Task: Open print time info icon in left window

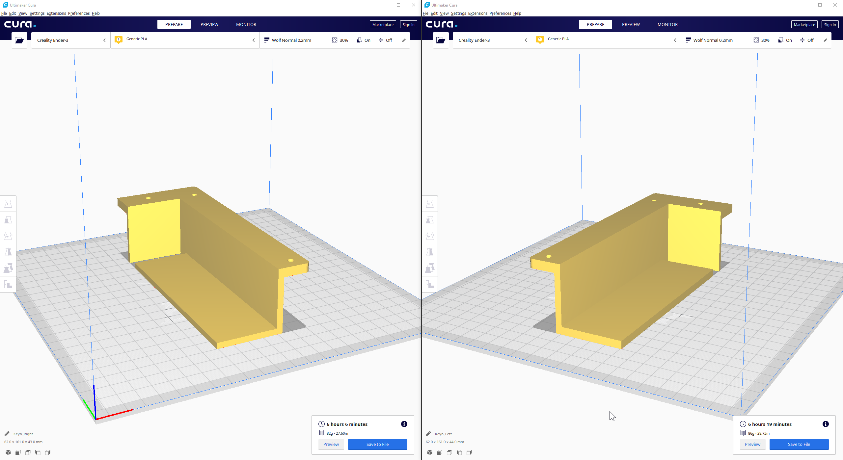Action: pyautogui.click(x=404, y=424)
